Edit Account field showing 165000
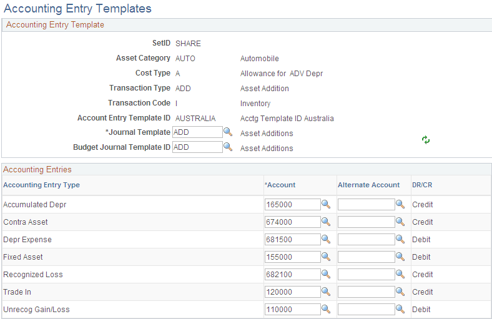The width and height of the screenshot is (492, 319). [292, 205]
